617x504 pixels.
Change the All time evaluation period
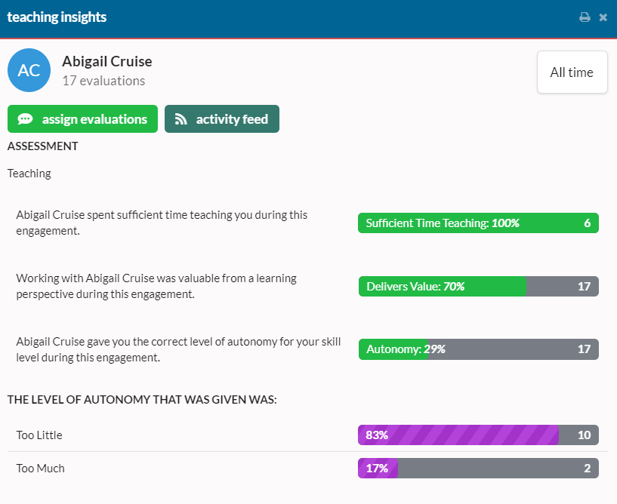click(x=572, y=72)
